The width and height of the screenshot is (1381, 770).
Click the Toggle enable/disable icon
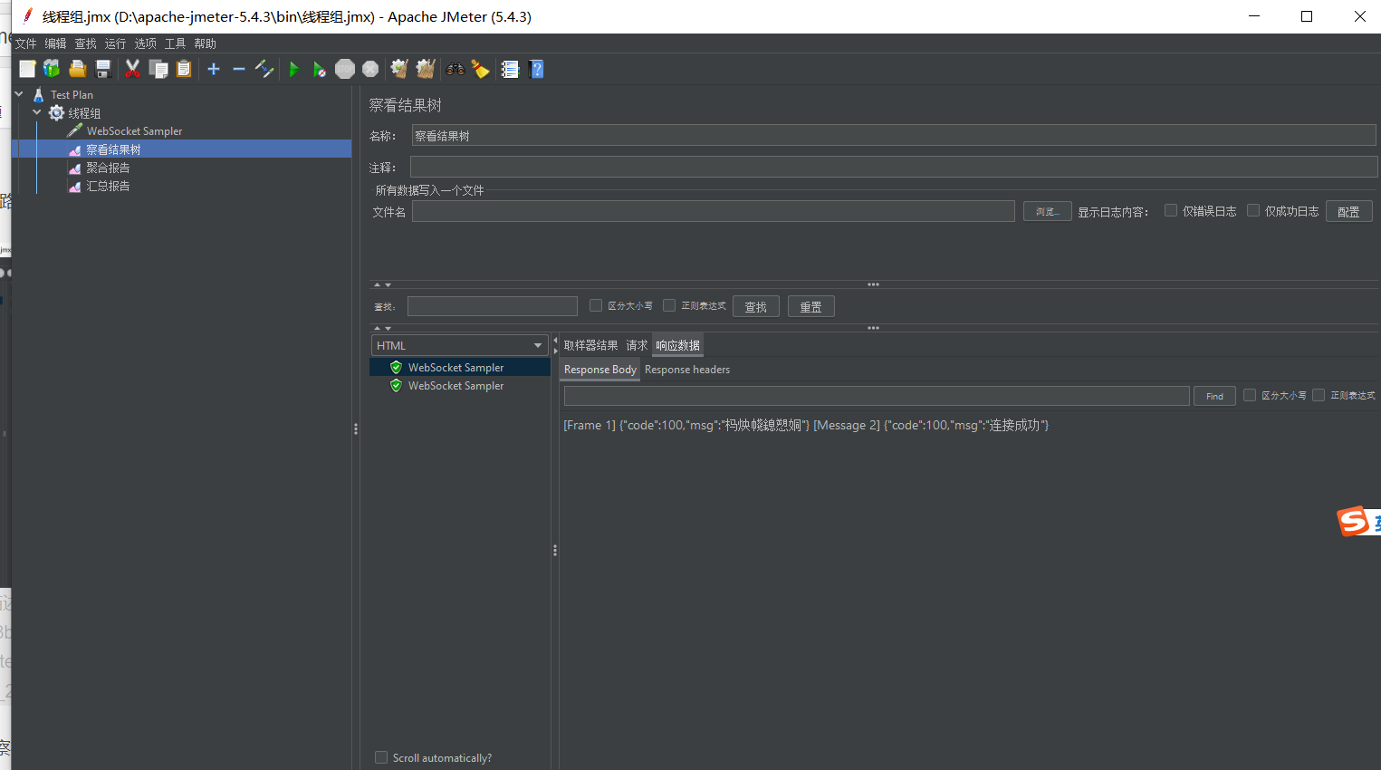pos(264,69)
